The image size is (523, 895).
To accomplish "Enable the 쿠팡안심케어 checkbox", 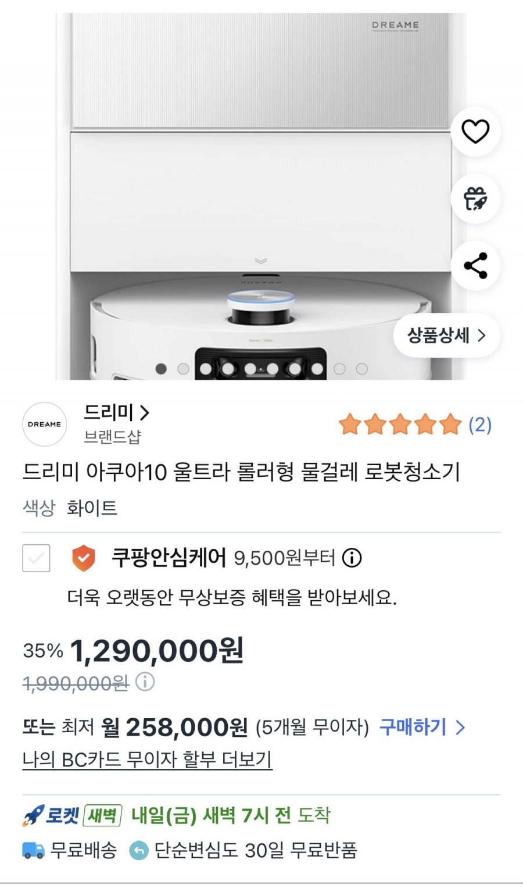I will pyautogui.click(x=36, y=558).
